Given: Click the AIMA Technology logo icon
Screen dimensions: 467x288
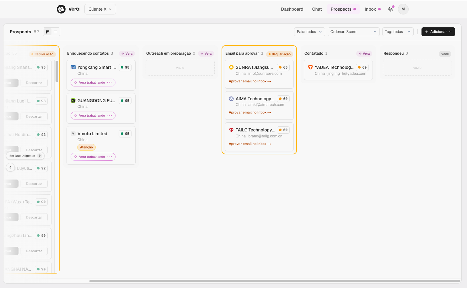Looking at the screenshot, I should tap(231, 99).
